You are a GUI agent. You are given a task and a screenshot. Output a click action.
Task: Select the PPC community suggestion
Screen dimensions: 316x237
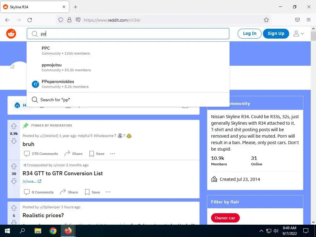(128, 50)
